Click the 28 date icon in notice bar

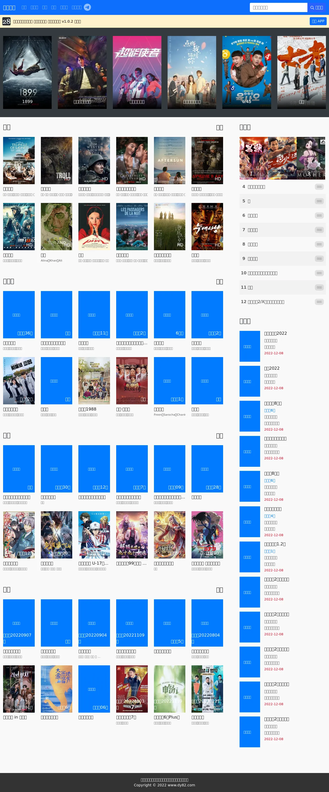6,21
